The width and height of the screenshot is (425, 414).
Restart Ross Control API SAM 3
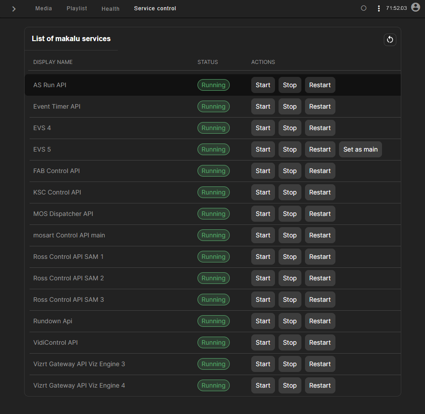(320, 300)
